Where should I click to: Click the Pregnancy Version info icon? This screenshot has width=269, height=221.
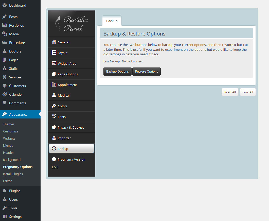tap(54, 159)
